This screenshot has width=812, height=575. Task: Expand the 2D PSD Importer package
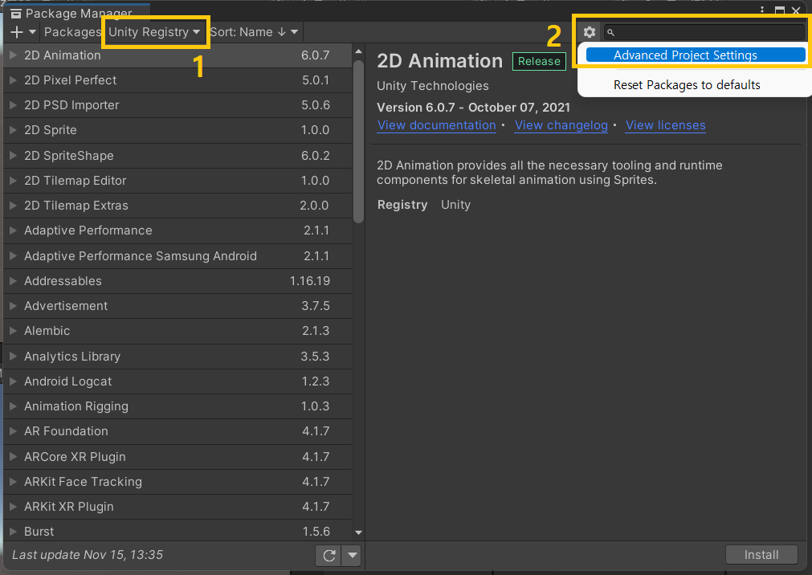(13, 105)
